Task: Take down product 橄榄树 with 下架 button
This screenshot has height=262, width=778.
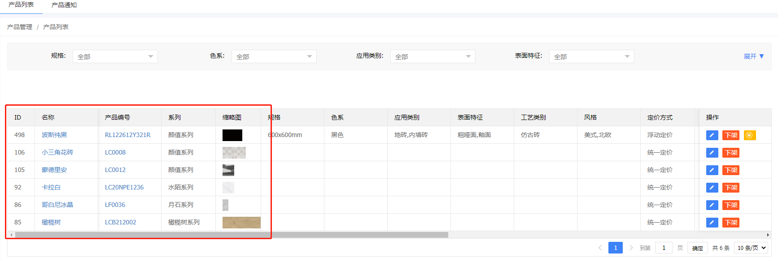Action: (731, 223)
